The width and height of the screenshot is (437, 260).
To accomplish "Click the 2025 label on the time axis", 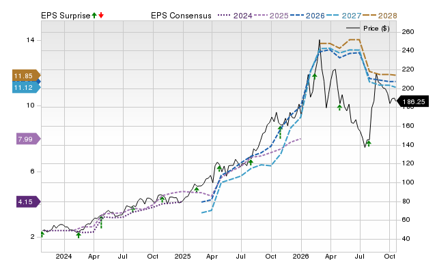I will (182, 256).
